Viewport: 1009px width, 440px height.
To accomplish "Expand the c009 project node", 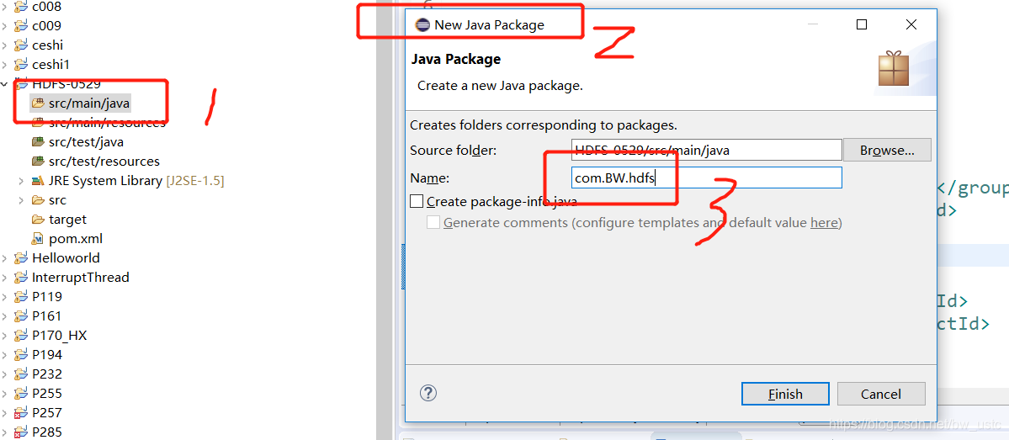I will pos(5,26).
